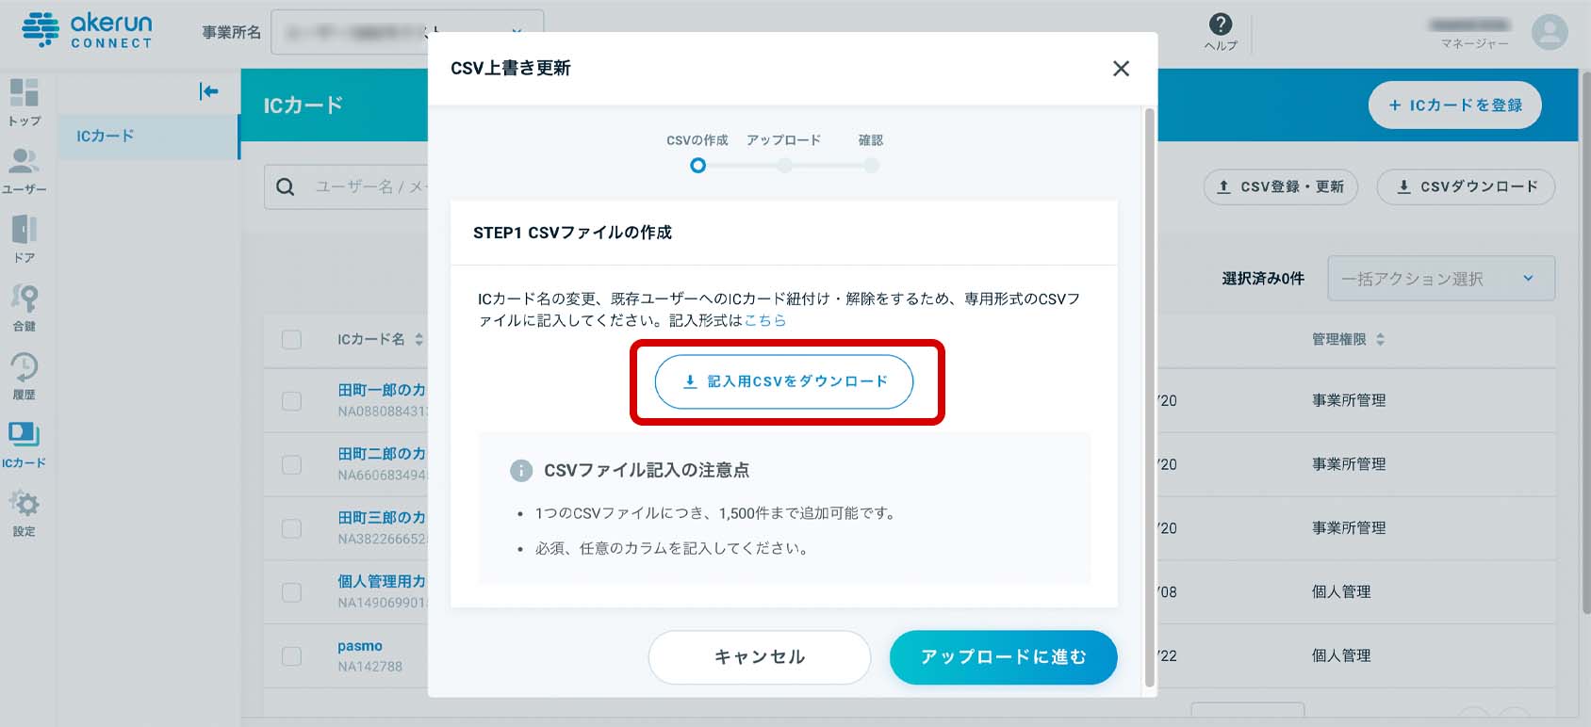Open the こちら format link
This screenshot has width=1591, height=727.
click(765, 320)
